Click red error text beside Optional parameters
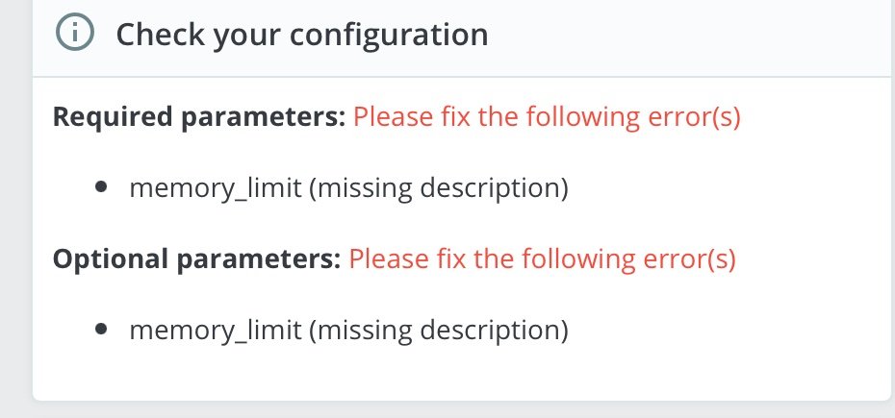 pyautogui.click(x=542, y=258)
